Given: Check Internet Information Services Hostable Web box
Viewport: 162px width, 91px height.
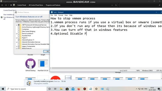Looking at the screenshot, I should pyautogui.click(x=19, y=44).
